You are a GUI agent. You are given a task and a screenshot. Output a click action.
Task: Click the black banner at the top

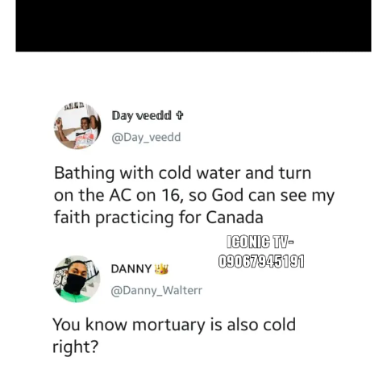click(193, 26)
